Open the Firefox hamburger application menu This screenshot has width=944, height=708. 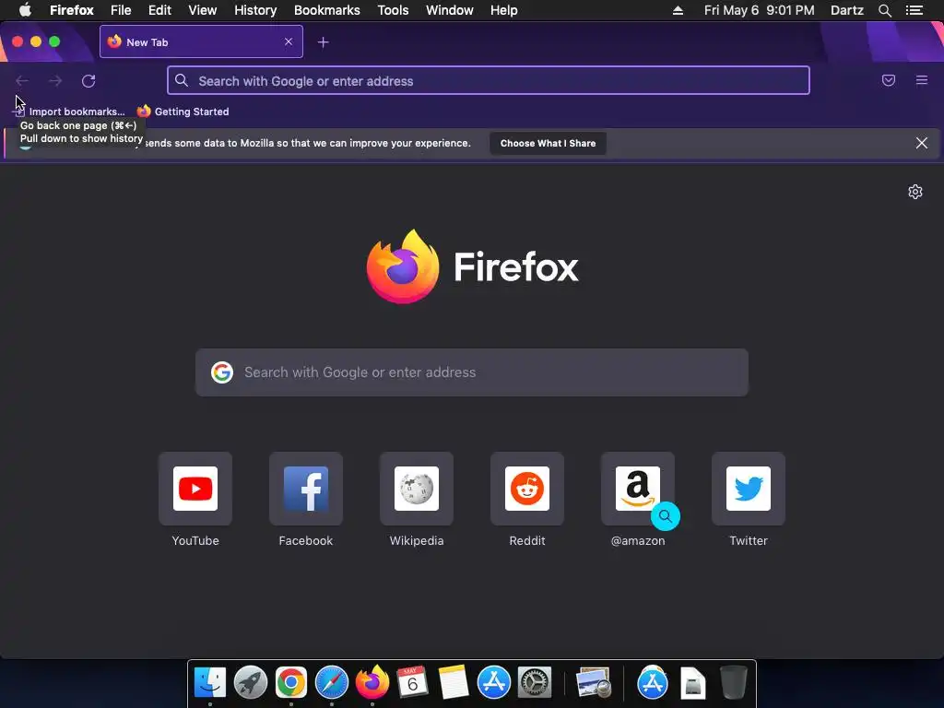922,80
